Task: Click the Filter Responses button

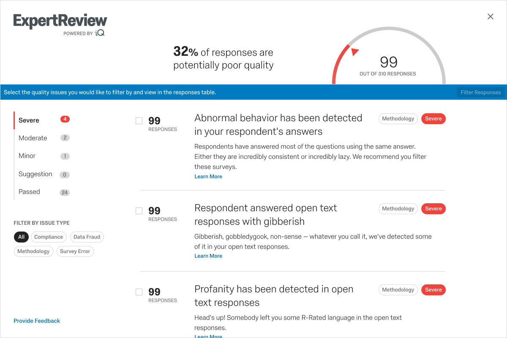Action: coord(481,92)
